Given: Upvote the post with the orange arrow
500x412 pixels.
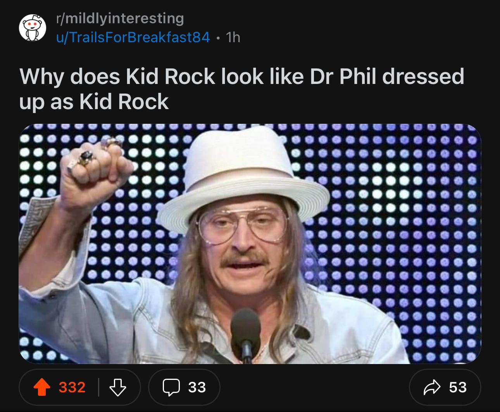Looking at the screenshot, I should [x=42, y=387].
